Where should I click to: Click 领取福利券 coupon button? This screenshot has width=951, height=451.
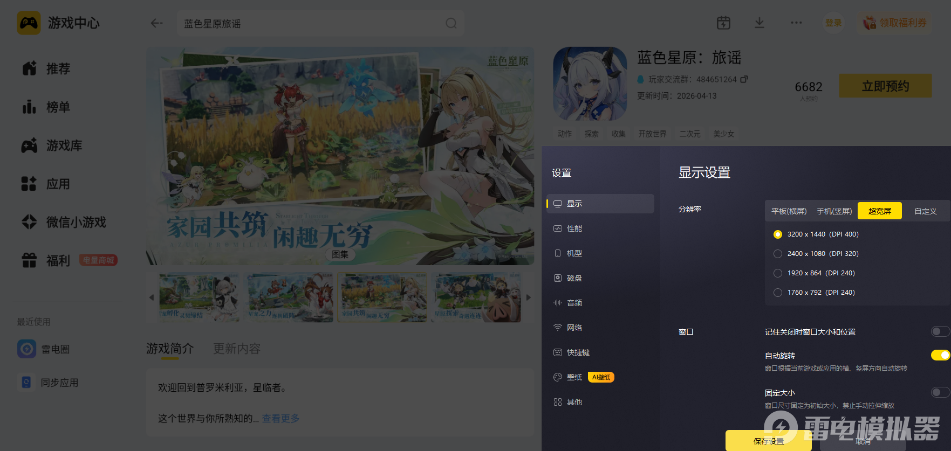(894, 23)
